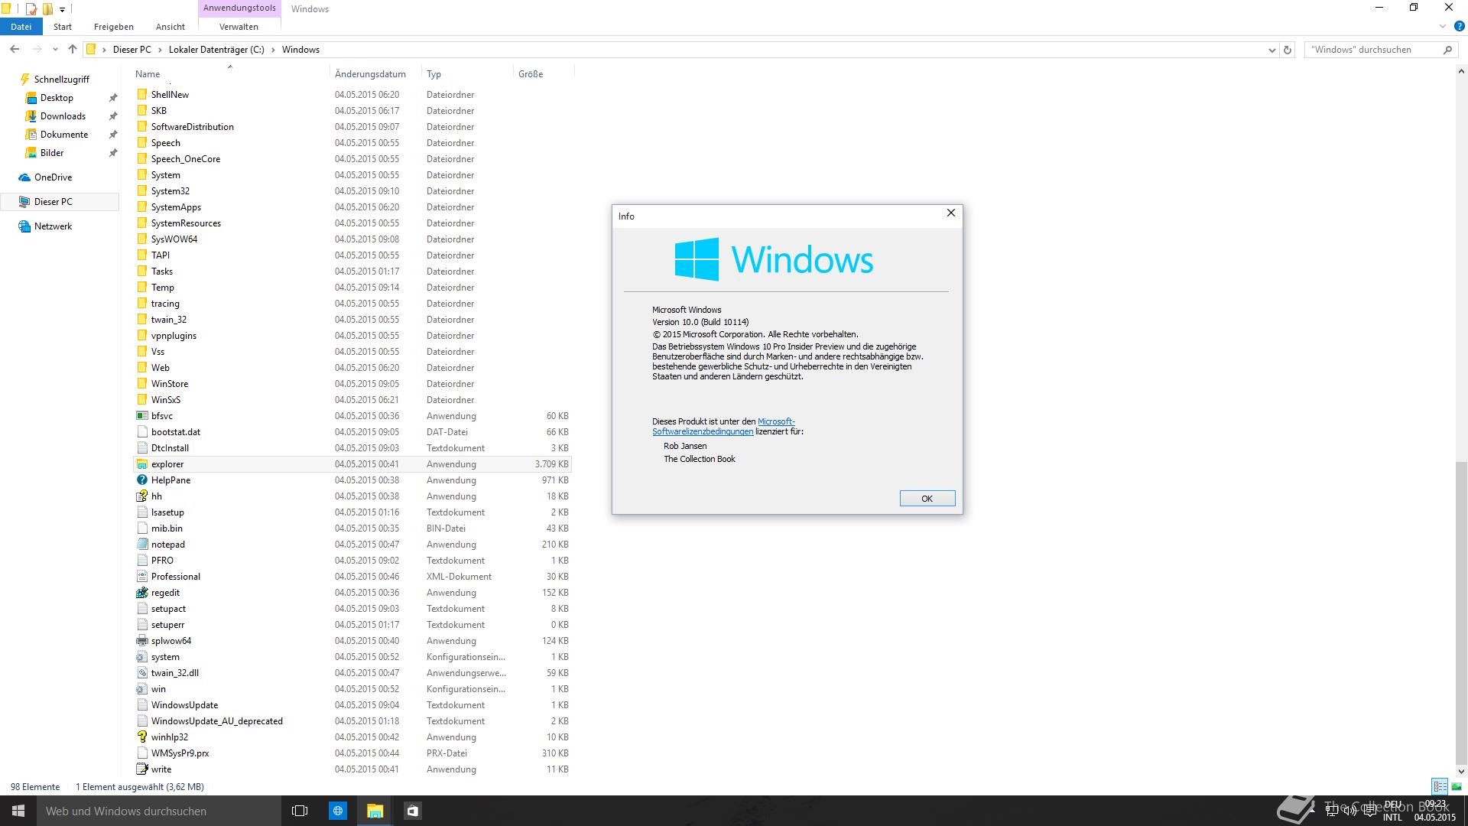Open the Explorer help question mark icon

click(1459, 26)
